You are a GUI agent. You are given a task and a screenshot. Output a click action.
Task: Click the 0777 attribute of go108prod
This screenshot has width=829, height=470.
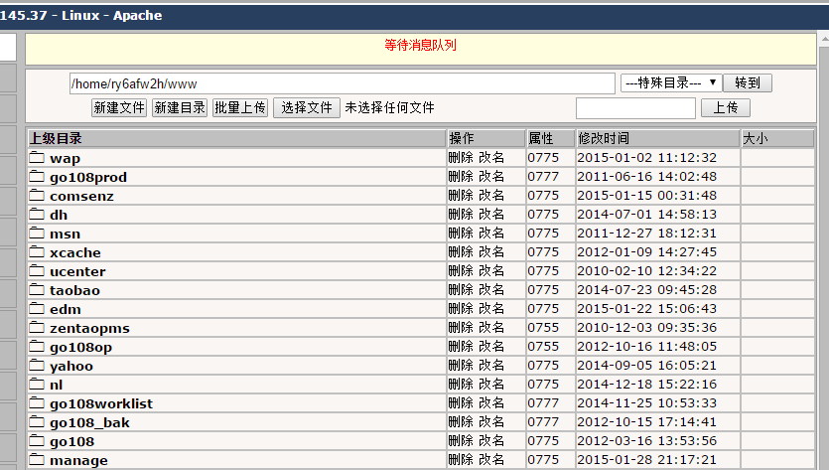point(543,177)
